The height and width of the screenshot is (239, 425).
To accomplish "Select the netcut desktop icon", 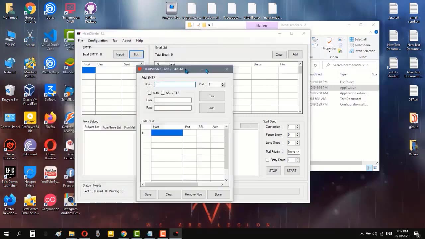I will [x=30, y=39].
